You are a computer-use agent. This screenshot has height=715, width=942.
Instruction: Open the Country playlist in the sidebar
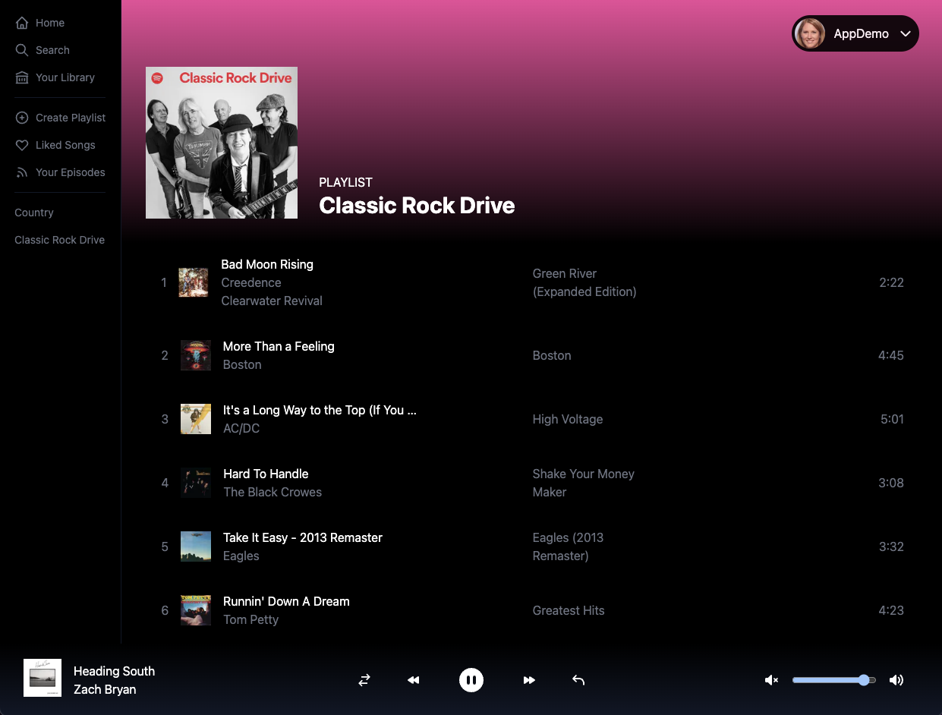34,213
